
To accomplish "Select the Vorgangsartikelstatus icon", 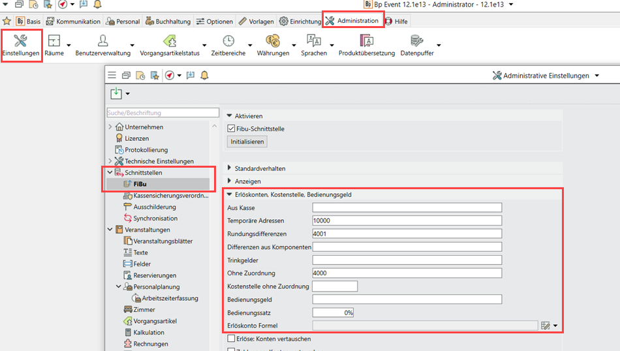I will [x=169, y=42].
